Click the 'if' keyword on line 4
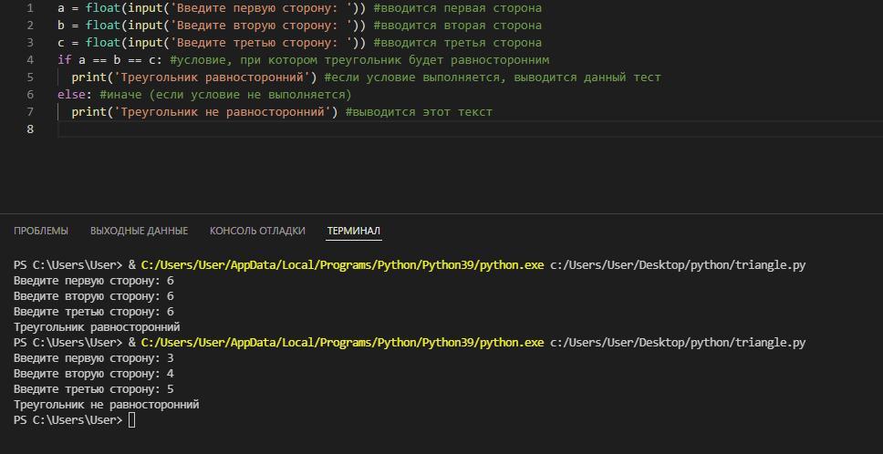This screenshot has height=454, width=883. pyautogui.click(x=64, y=59)
